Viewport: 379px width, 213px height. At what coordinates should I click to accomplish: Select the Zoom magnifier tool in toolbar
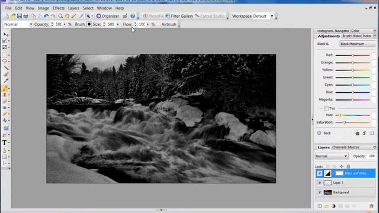point(60,16)
